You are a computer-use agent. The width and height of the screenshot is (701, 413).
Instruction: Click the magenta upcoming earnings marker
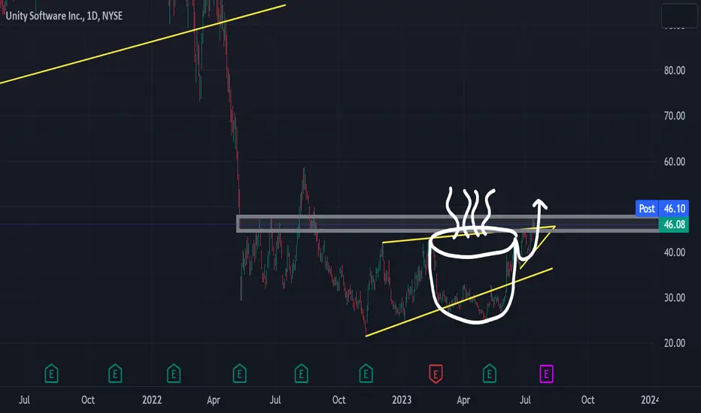point(546,374)
